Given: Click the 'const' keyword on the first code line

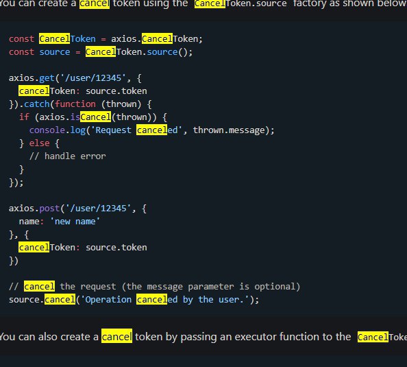Looking at the screenshot, I should (x=21, y=39).
